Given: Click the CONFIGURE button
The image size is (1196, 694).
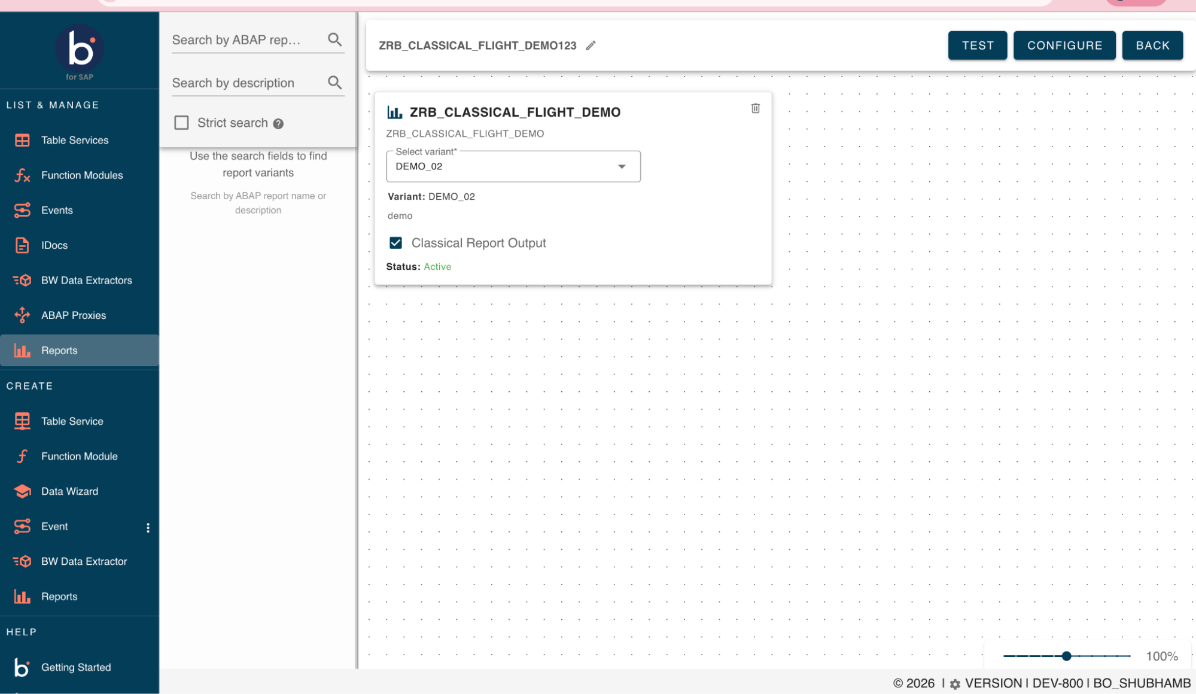Looking at the screenshot, I should pyautogui.click(x=1064, y=45).
